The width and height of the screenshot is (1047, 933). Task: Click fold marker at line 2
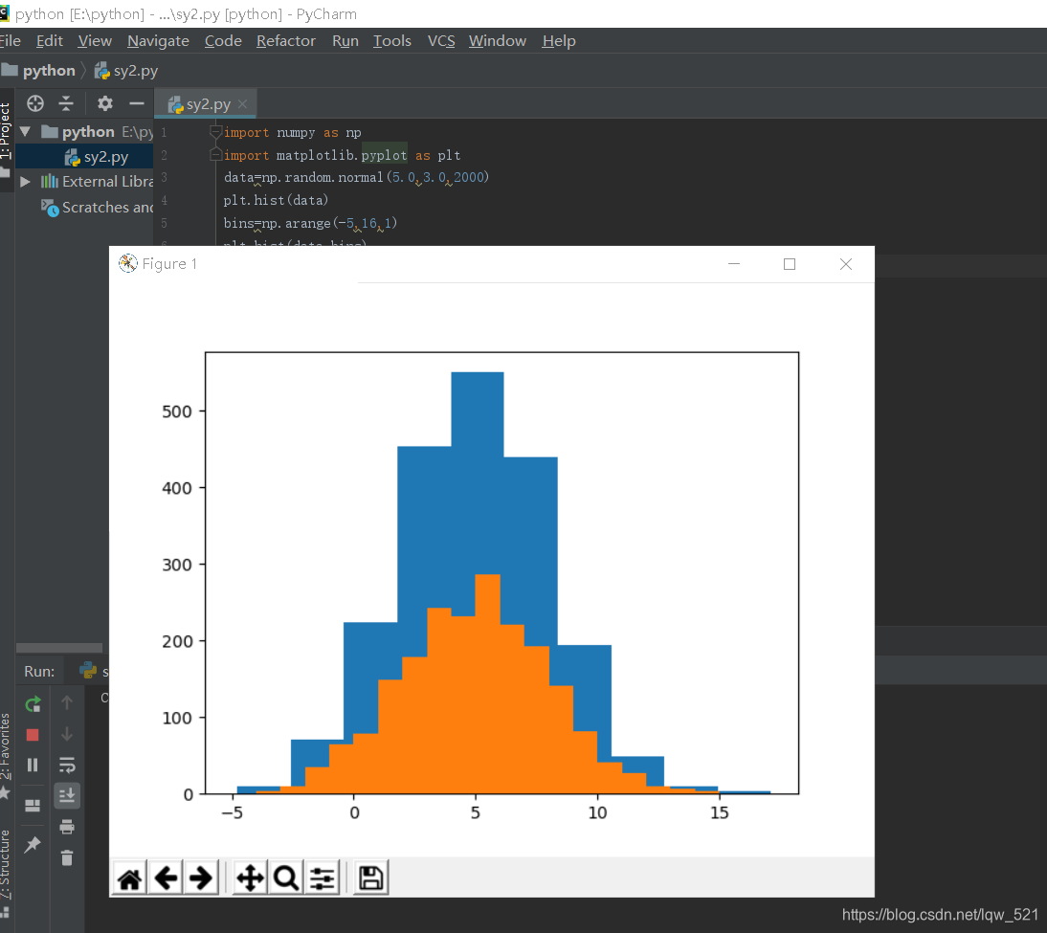(x=215, y=155)
